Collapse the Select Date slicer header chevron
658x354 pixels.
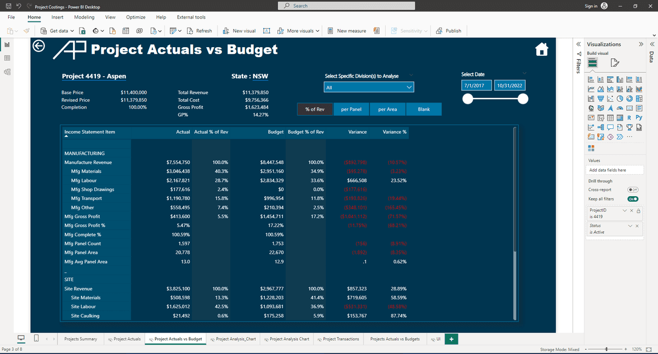click(525, 72)
